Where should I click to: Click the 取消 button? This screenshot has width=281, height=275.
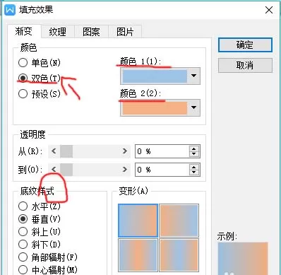tap(245, 65)
